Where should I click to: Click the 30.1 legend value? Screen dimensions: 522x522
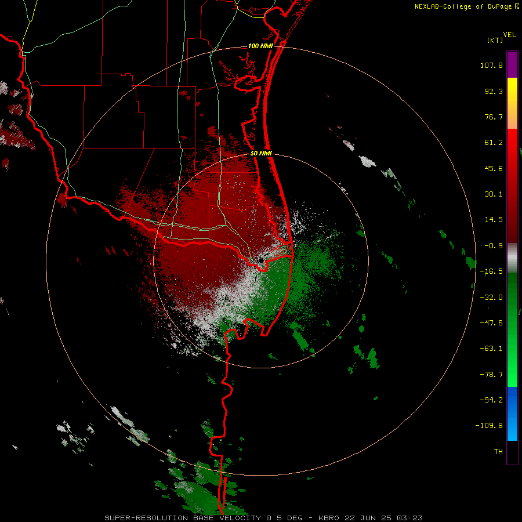point(494,194)
